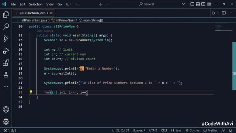Viewport: 236px width, 133px height.
Task: Open editor More Actions ellipsis
Action: point(230,13)
